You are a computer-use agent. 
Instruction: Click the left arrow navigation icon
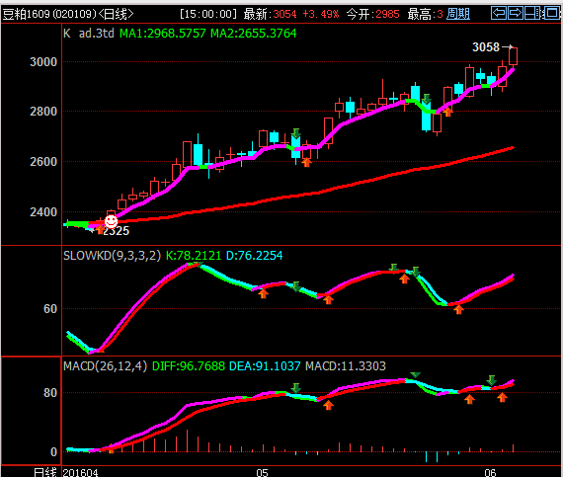click(x=499, y=13)
